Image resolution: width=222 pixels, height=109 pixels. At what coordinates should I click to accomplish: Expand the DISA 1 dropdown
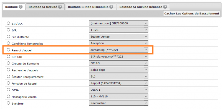[118, 90]
